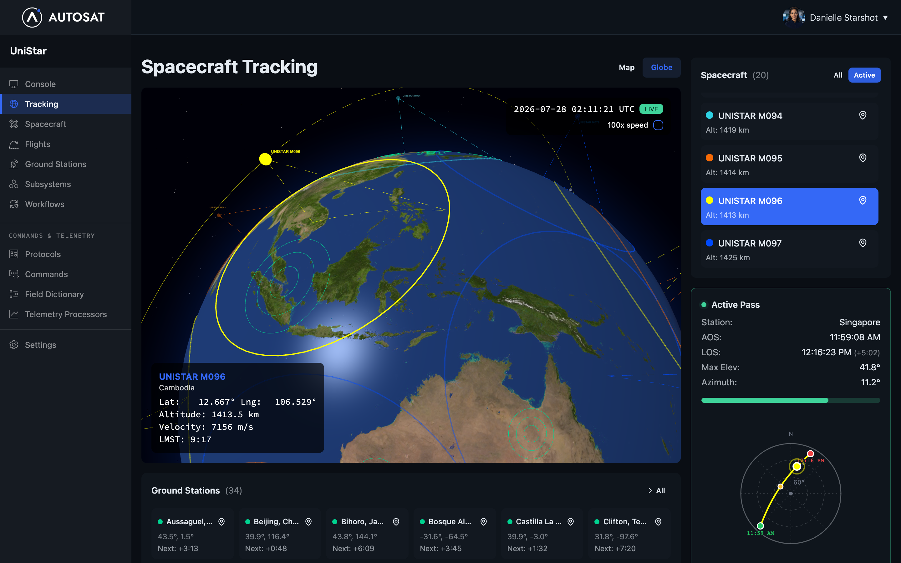Select the Active spacecraft filter
Viewport: 901px width, 563px height.
pyautogui.click(x=864, y=75)
